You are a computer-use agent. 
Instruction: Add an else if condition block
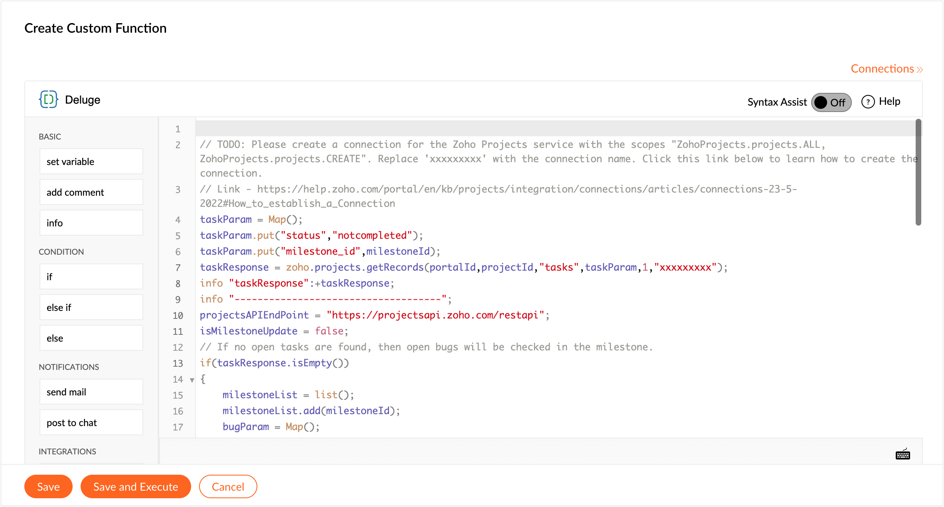91,307
